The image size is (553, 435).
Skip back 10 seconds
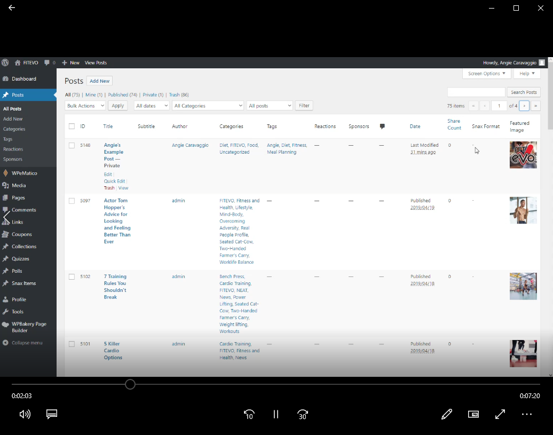pyautogui.click(x=249, y=414)
